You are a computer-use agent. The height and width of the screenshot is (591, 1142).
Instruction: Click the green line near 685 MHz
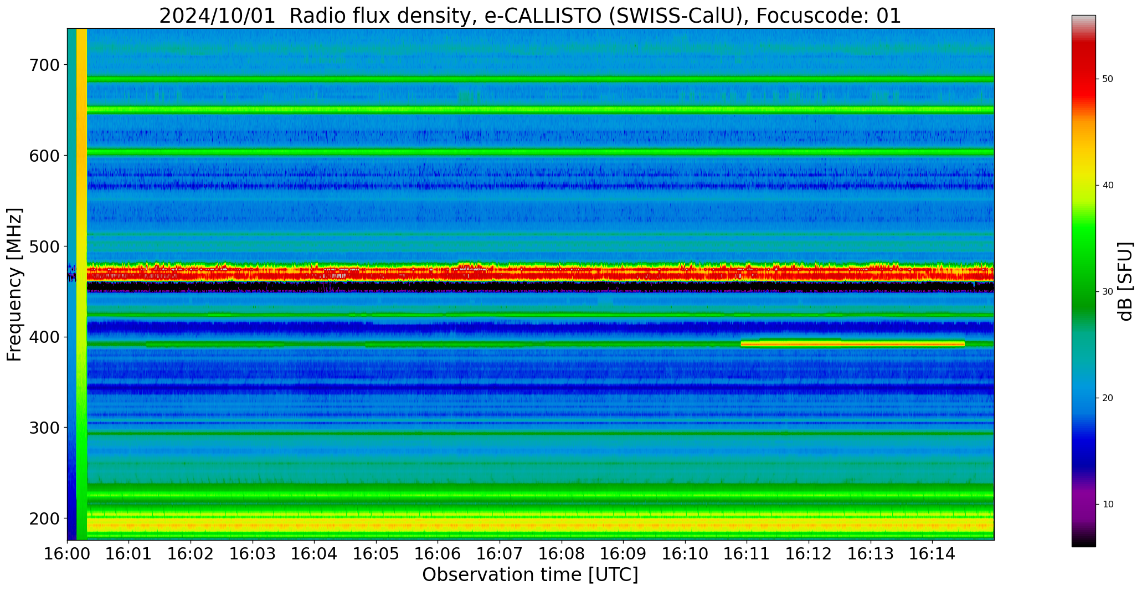[x=540, y=79]
